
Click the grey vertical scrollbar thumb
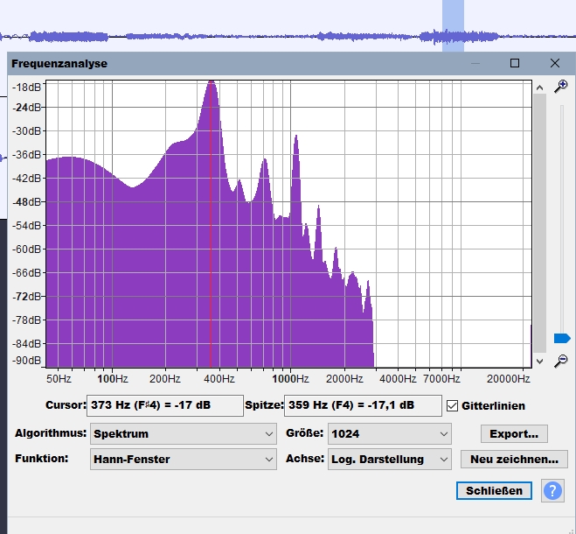539,223
